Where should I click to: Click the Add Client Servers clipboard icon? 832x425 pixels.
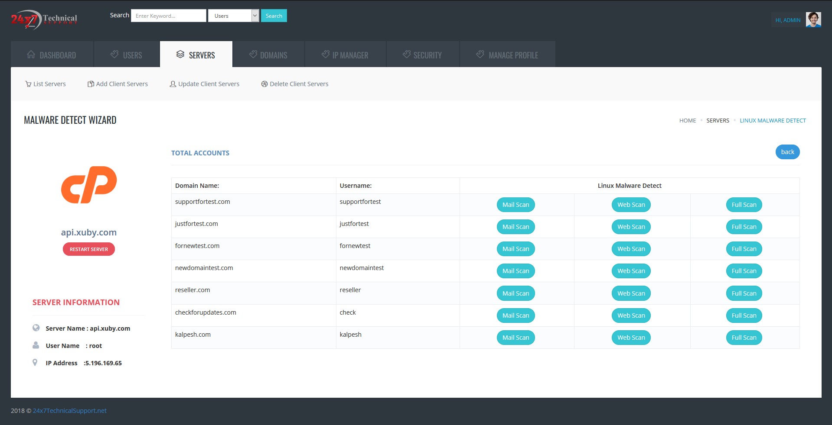click(x=91, y=84)
